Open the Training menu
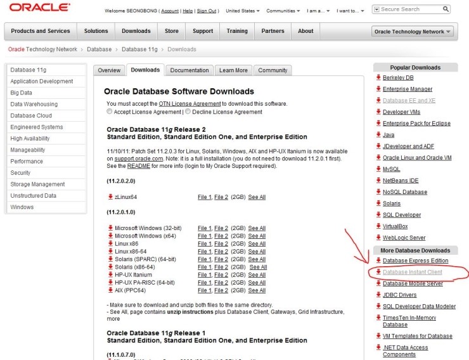 (237, 31)
